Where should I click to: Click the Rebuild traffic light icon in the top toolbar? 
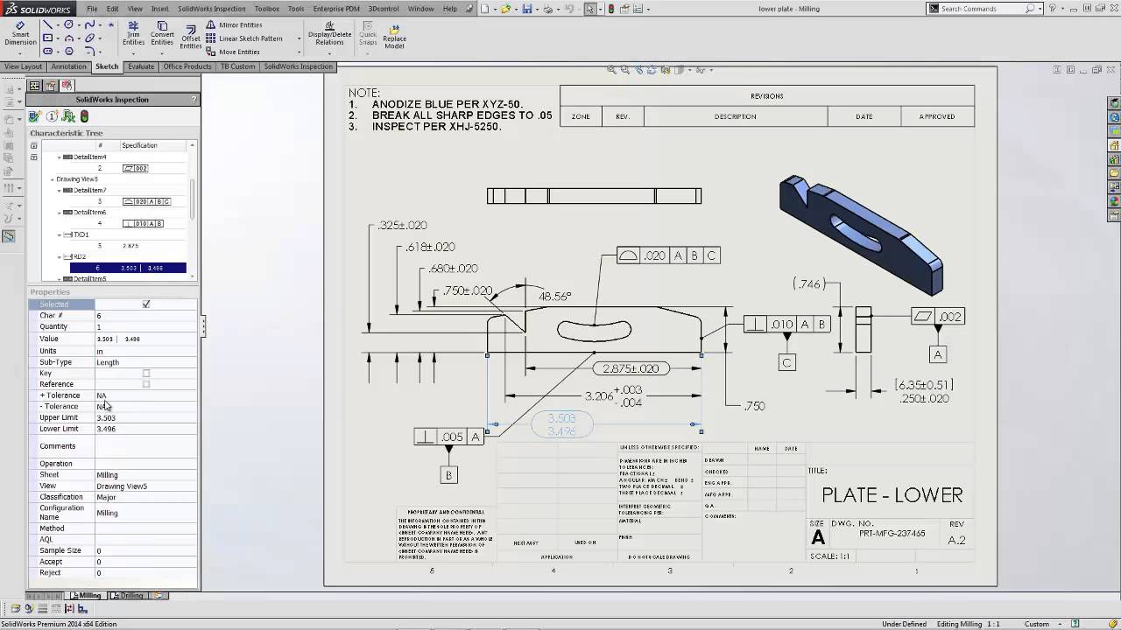611,9
